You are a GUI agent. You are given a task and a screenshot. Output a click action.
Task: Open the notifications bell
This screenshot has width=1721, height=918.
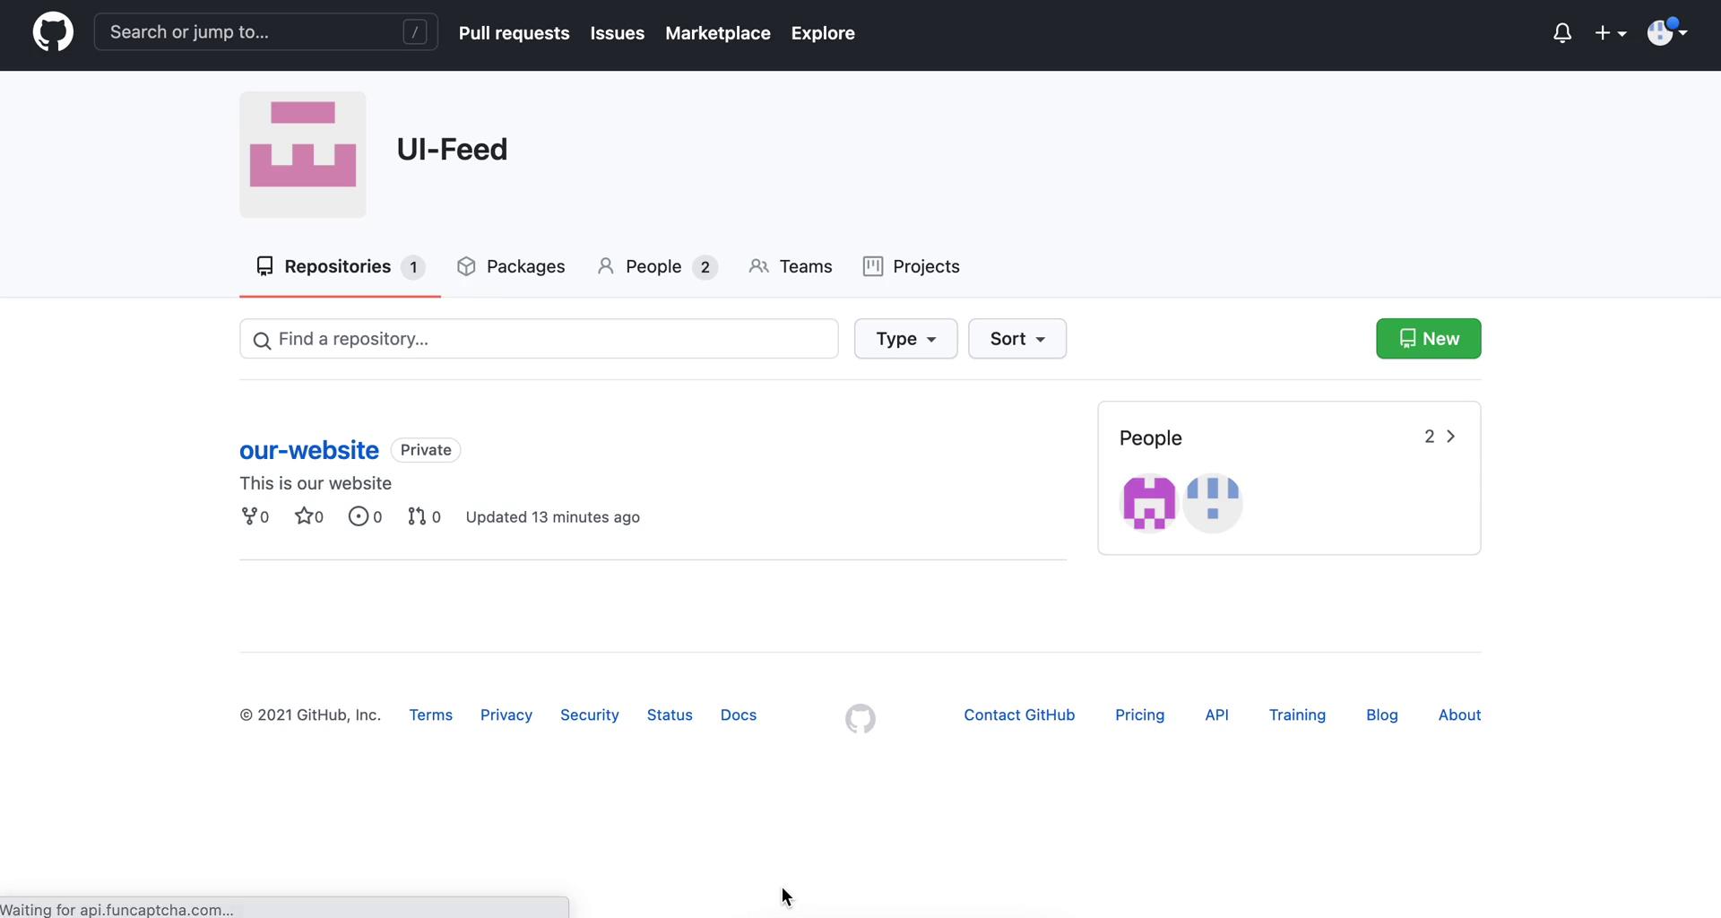pos(1562,33)
